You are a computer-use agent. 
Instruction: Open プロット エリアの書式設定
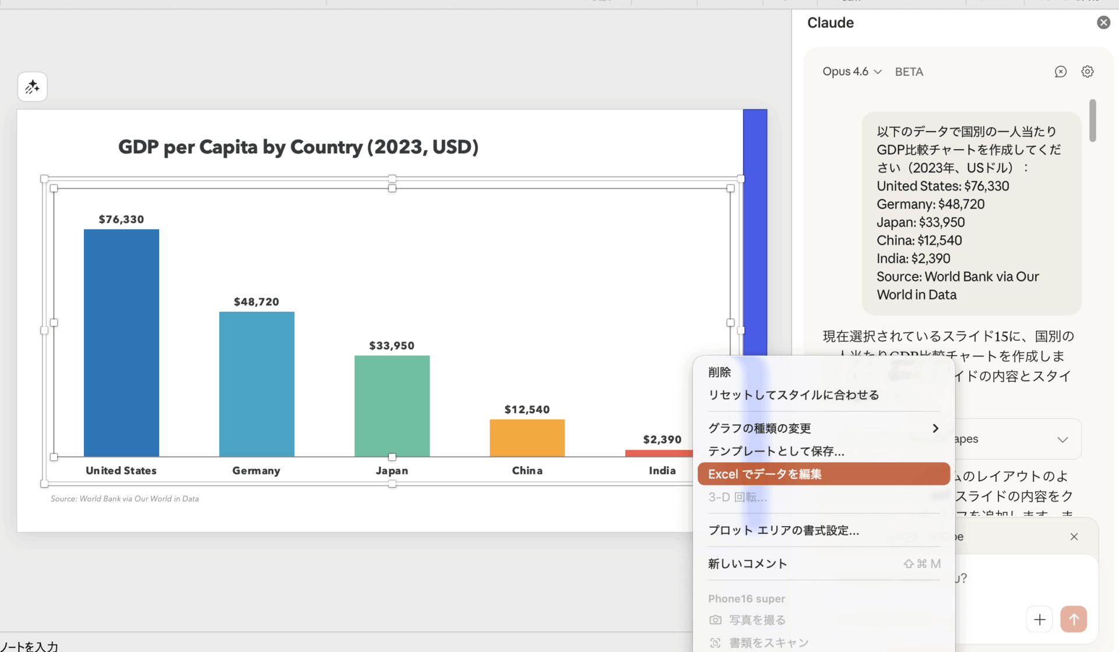(784, 530)
